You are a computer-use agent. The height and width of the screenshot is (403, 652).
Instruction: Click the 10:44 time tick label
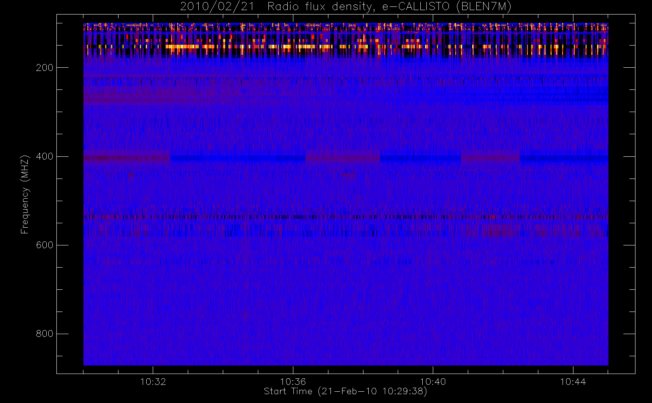pyautogui.click(x=573, y=381)
